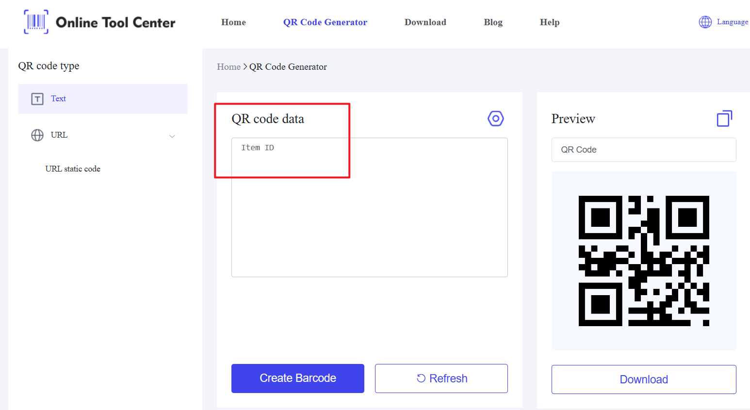The image size is (750, 410).
Task: Click the refresh arrow icon
Action: (421, 378)
